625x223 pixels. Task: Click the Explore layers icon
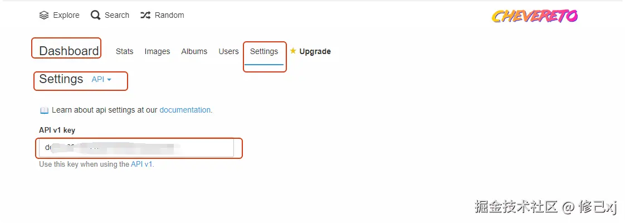(x=44, y=15)
